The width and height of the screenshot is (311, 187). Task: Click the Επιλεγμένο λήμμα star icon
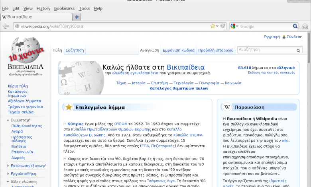(69, 107)
